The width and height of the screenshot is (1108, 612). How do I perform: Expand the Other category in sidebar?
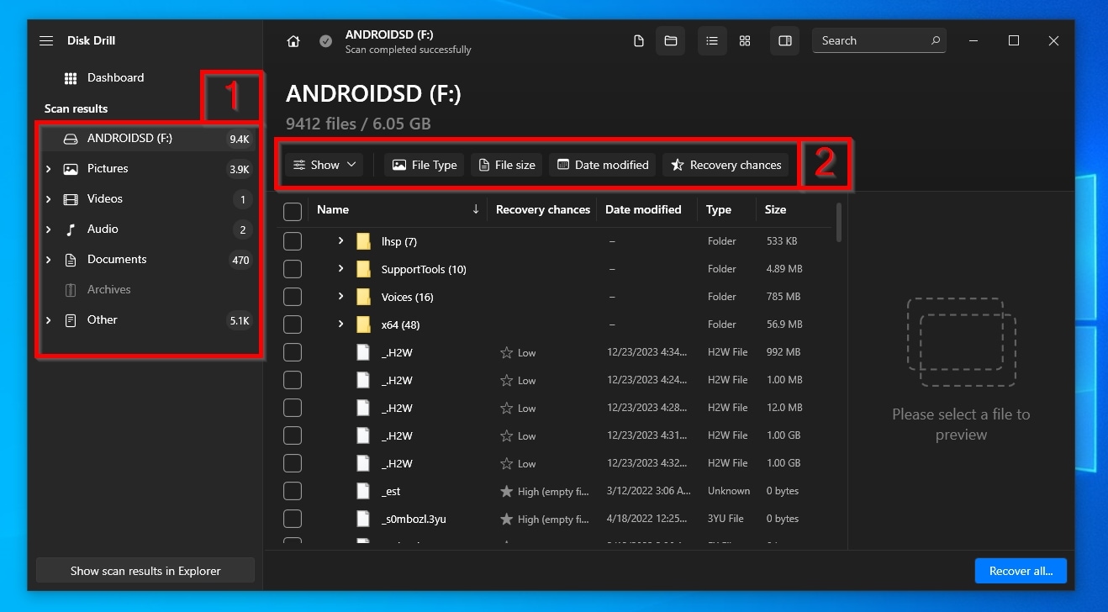48,320
